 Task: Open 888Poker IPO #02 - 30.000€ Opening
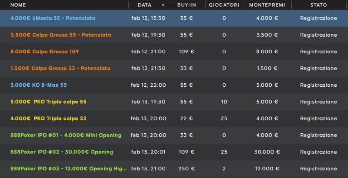[x=62, y=152]
